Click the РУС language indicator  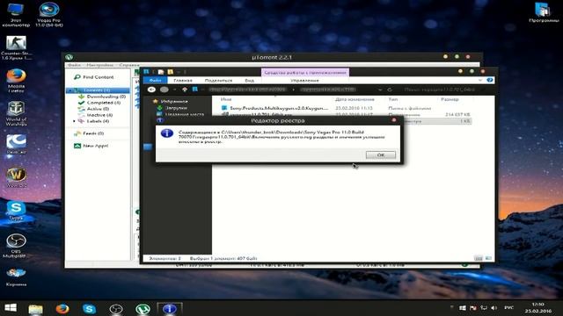coord(508,308)
